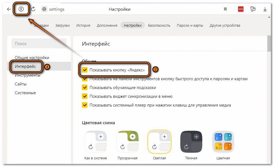Viewport: 274px width, 167px height.
Task: Go back with the left arrow button
Action: 9,9
